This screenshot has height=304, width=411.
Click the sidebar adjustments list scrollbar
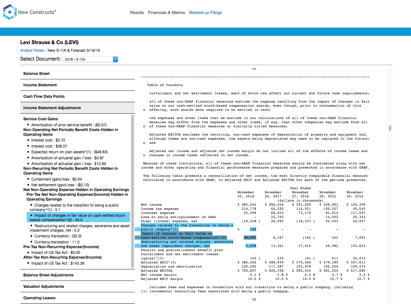pyautogui.click(x=133, y=191)
